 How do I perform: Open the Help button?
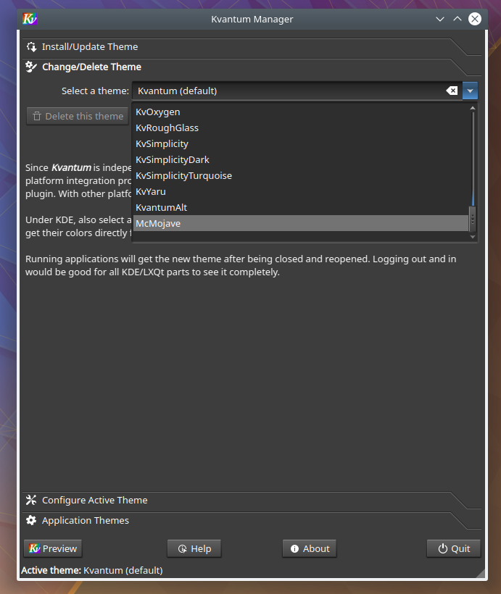point(194,548)
